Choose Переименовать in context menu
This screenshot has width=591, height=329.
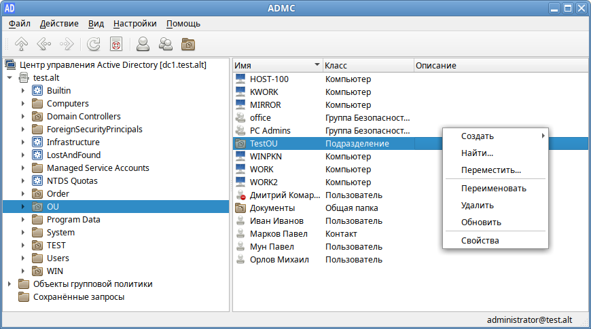click(495, 188)
